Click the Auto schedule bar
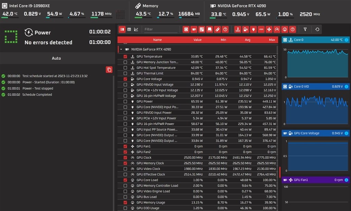This screenshot has height=211, width=351. pyautogui.click(x=56, y=58)
